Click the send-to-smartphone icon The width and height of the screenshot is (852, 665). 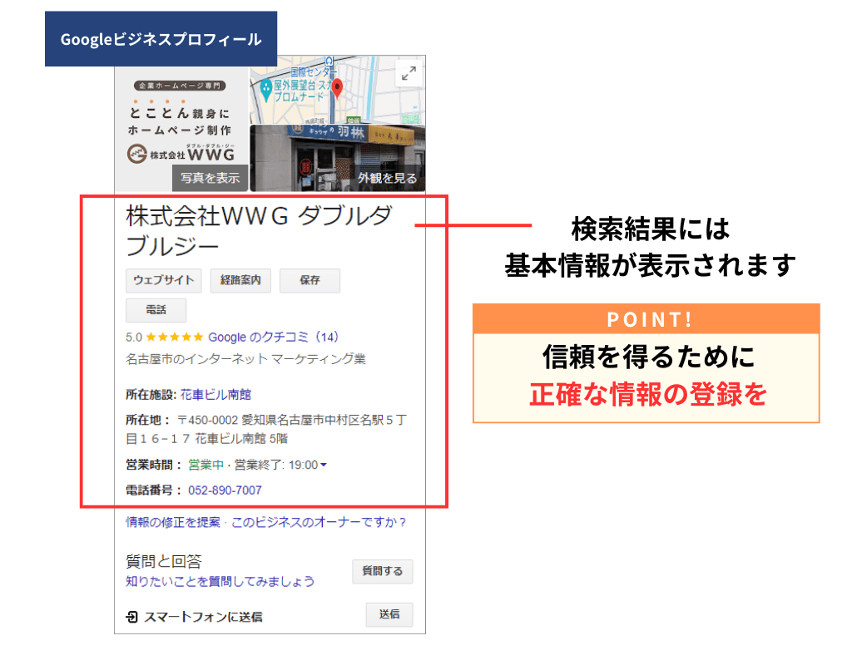coord(131,617)
